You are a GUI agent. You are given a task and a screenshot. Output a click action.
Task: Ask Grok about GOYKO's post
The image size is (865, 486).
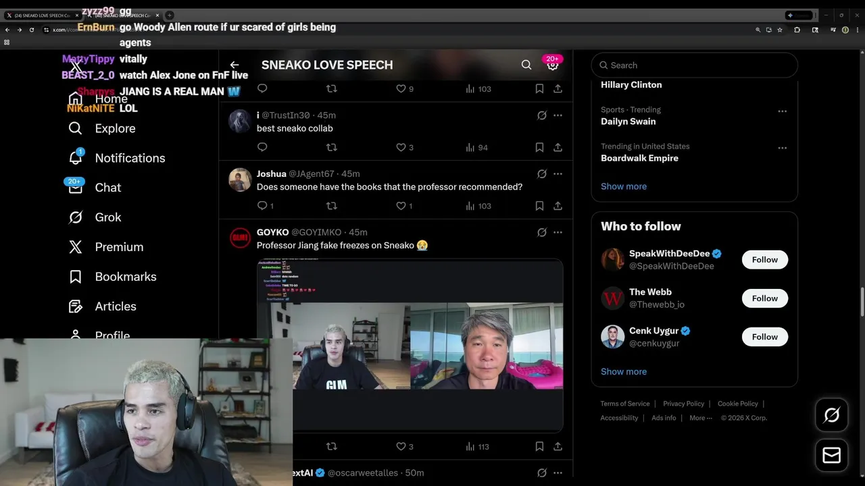tap(541, 232)
